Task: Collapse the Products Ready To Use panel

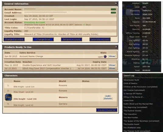Action: [x=116, y=47]
